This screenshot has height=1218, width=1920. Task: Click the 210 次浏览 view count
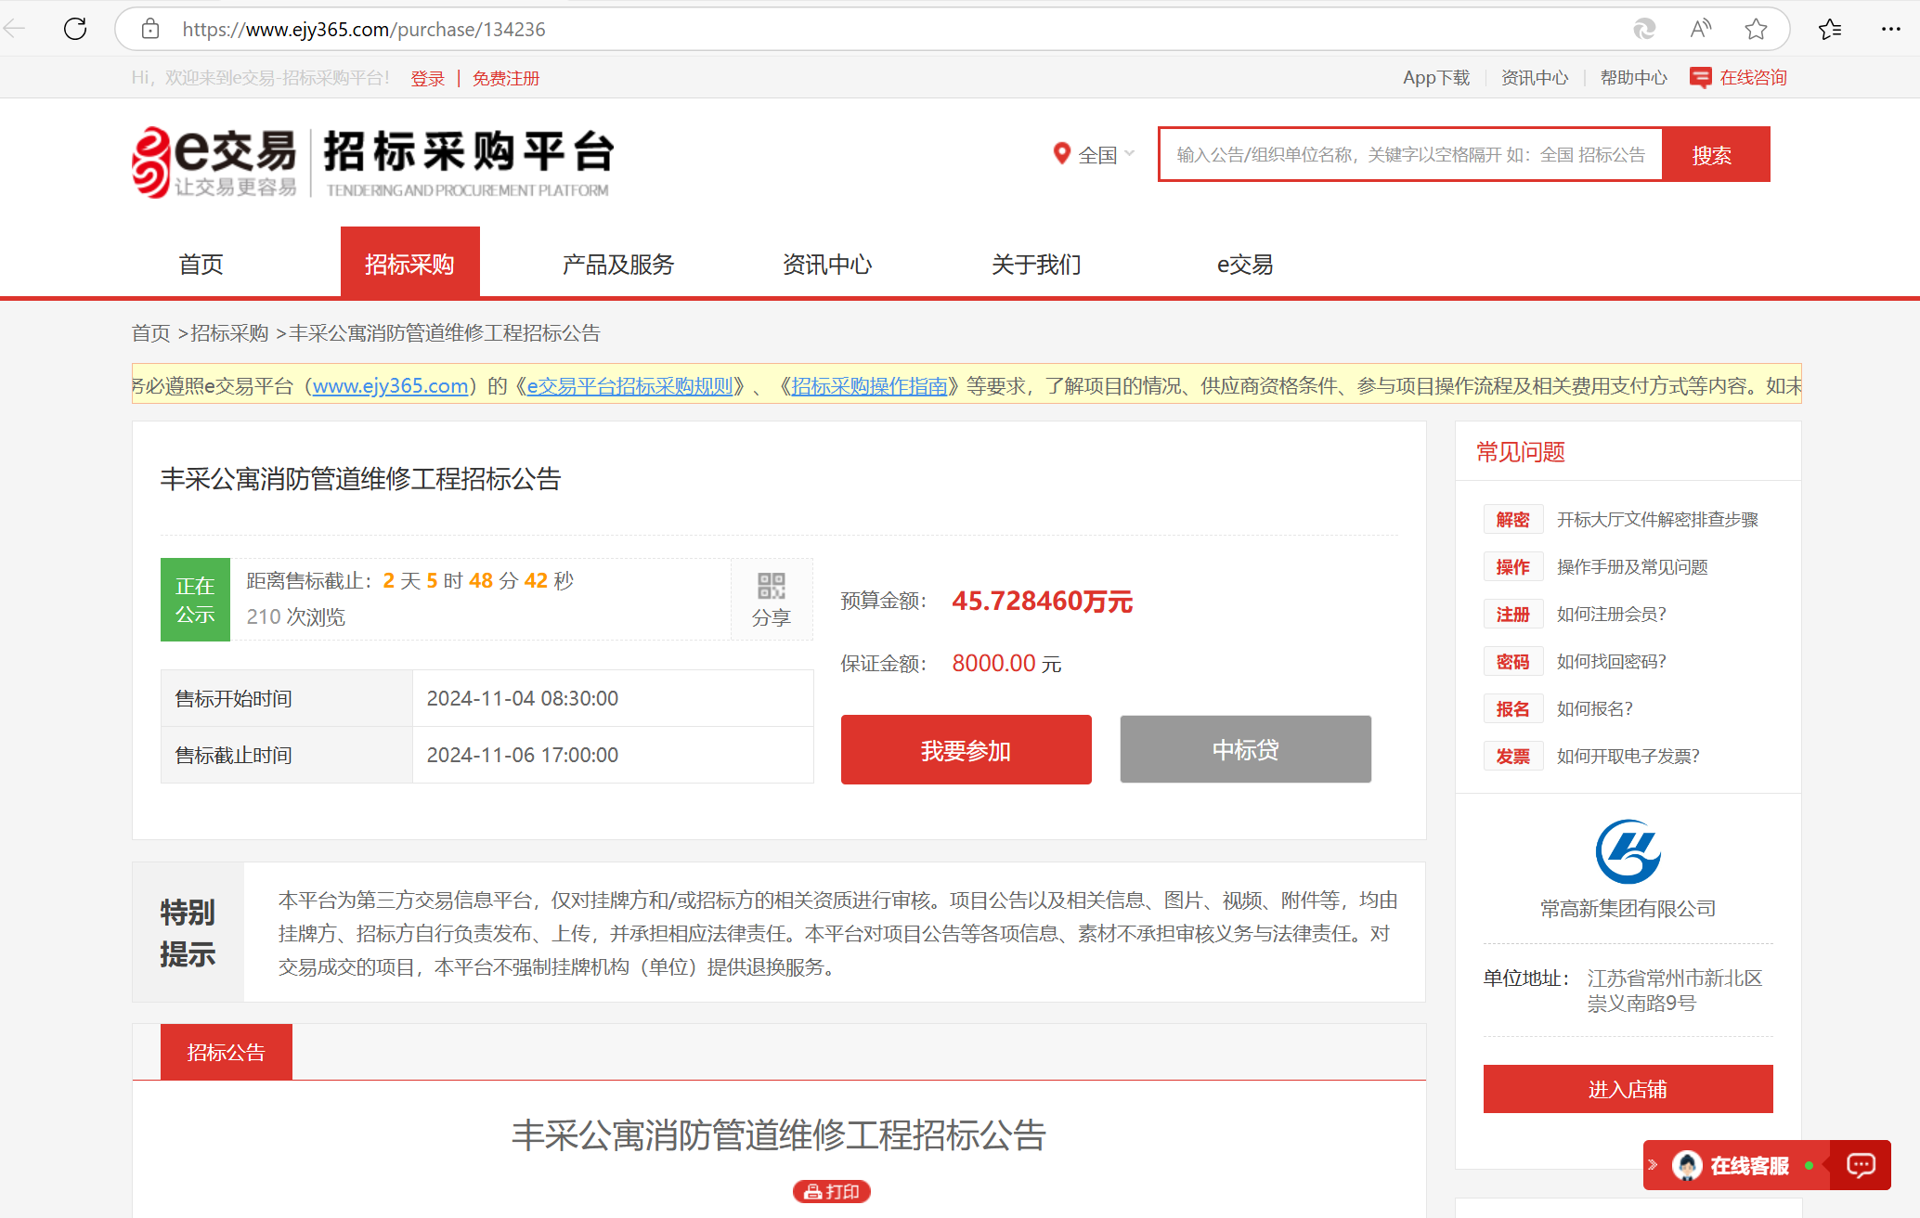295,616
